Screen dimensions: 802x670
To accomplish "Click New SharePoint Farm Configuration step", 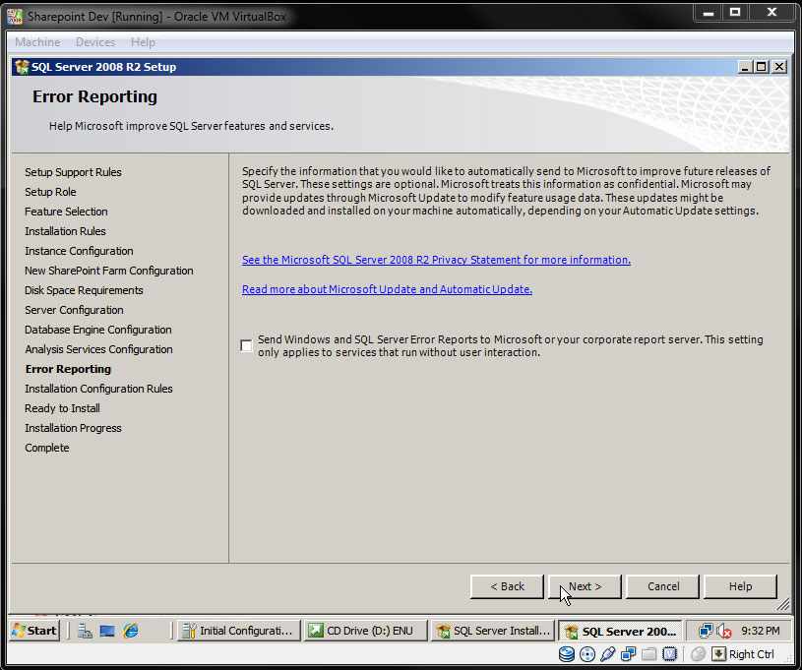I will 109,271.
